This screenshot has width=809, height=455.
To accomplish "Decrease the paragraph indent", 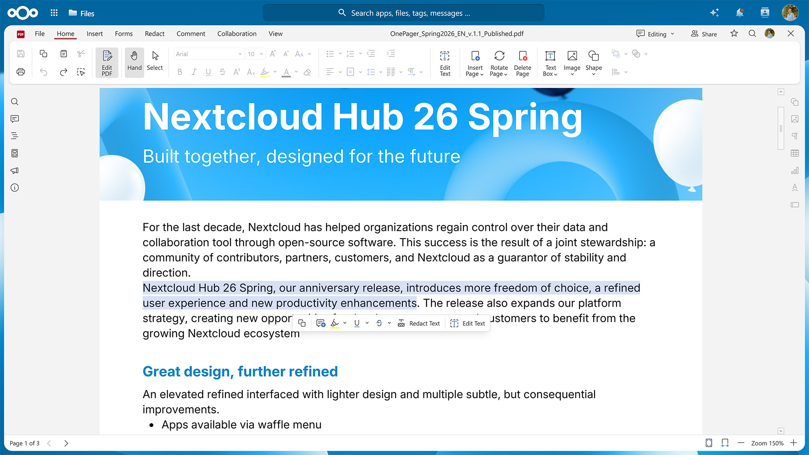I will 371,54.
